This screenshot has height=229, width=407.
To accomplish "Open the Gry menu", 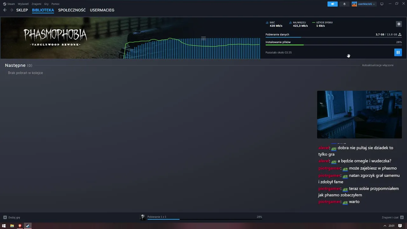I will (x=46, y=4).
